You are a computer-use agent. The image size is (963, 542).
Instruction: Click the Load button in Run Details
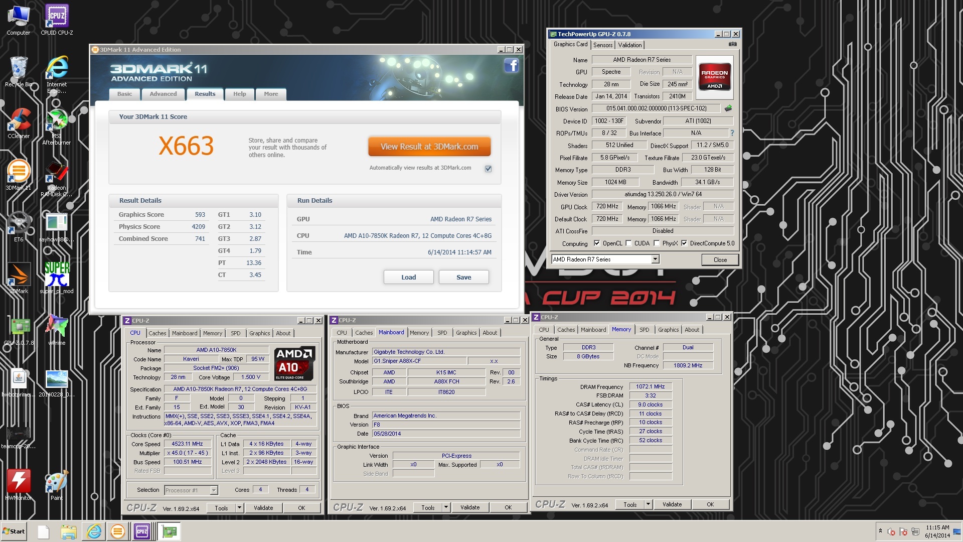click(408, 277)
